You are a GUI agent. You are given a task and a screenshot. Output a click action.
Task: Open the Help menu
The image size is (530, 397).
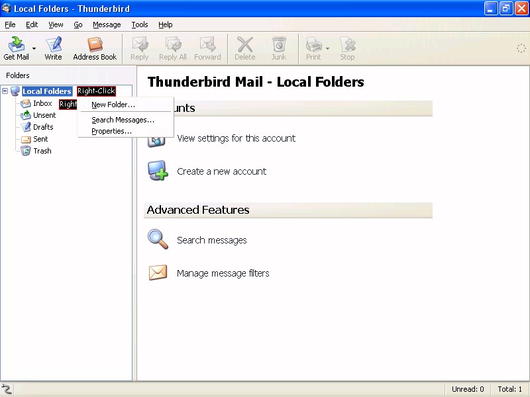[x=165, y=24]
